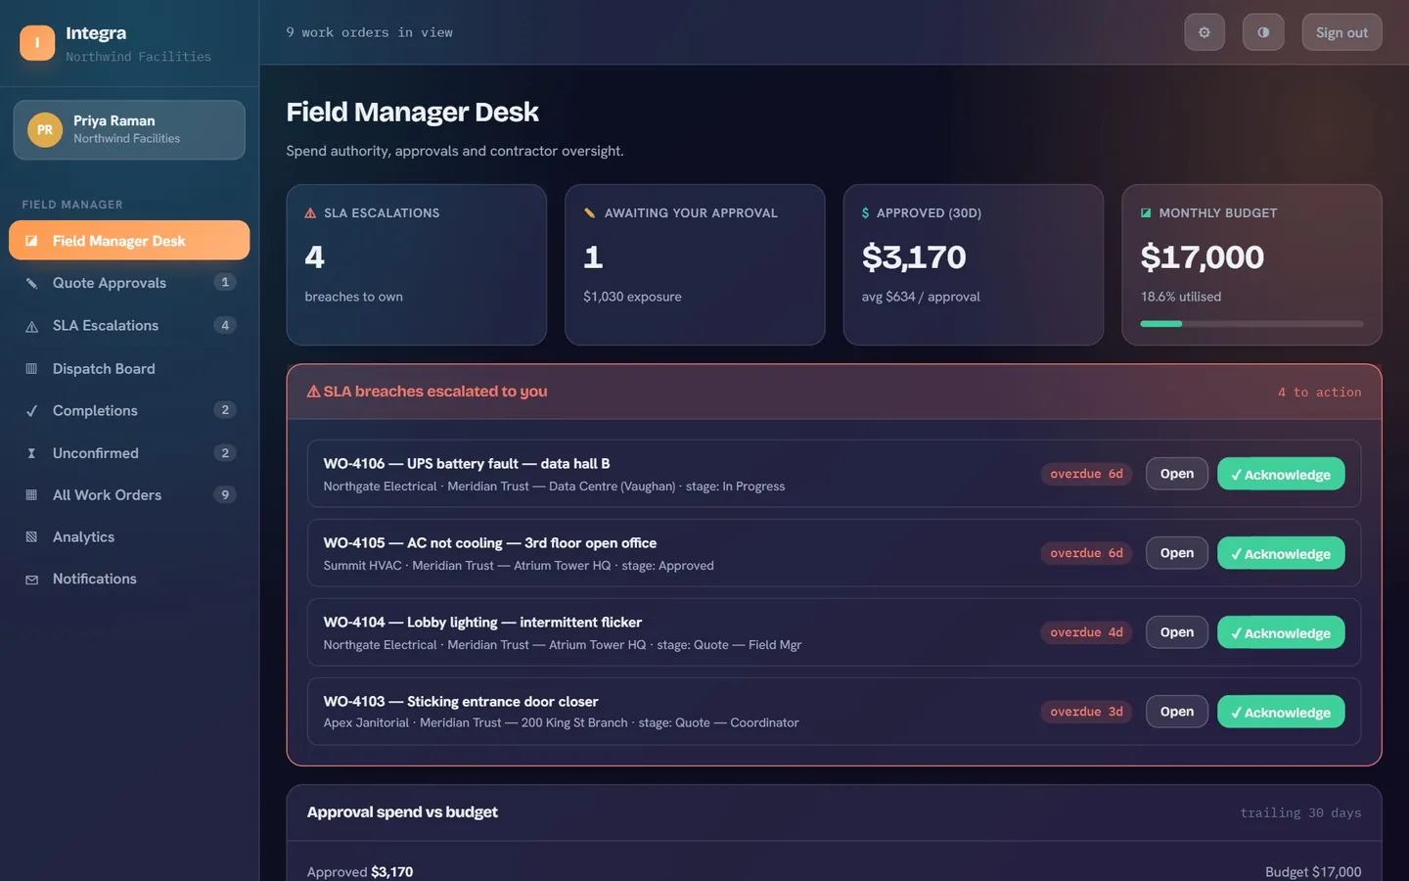Viewport: 1409px width, 881px height.
Task: Click the overdue 4d badge on WO-4104
Action: pos(1086,632)
